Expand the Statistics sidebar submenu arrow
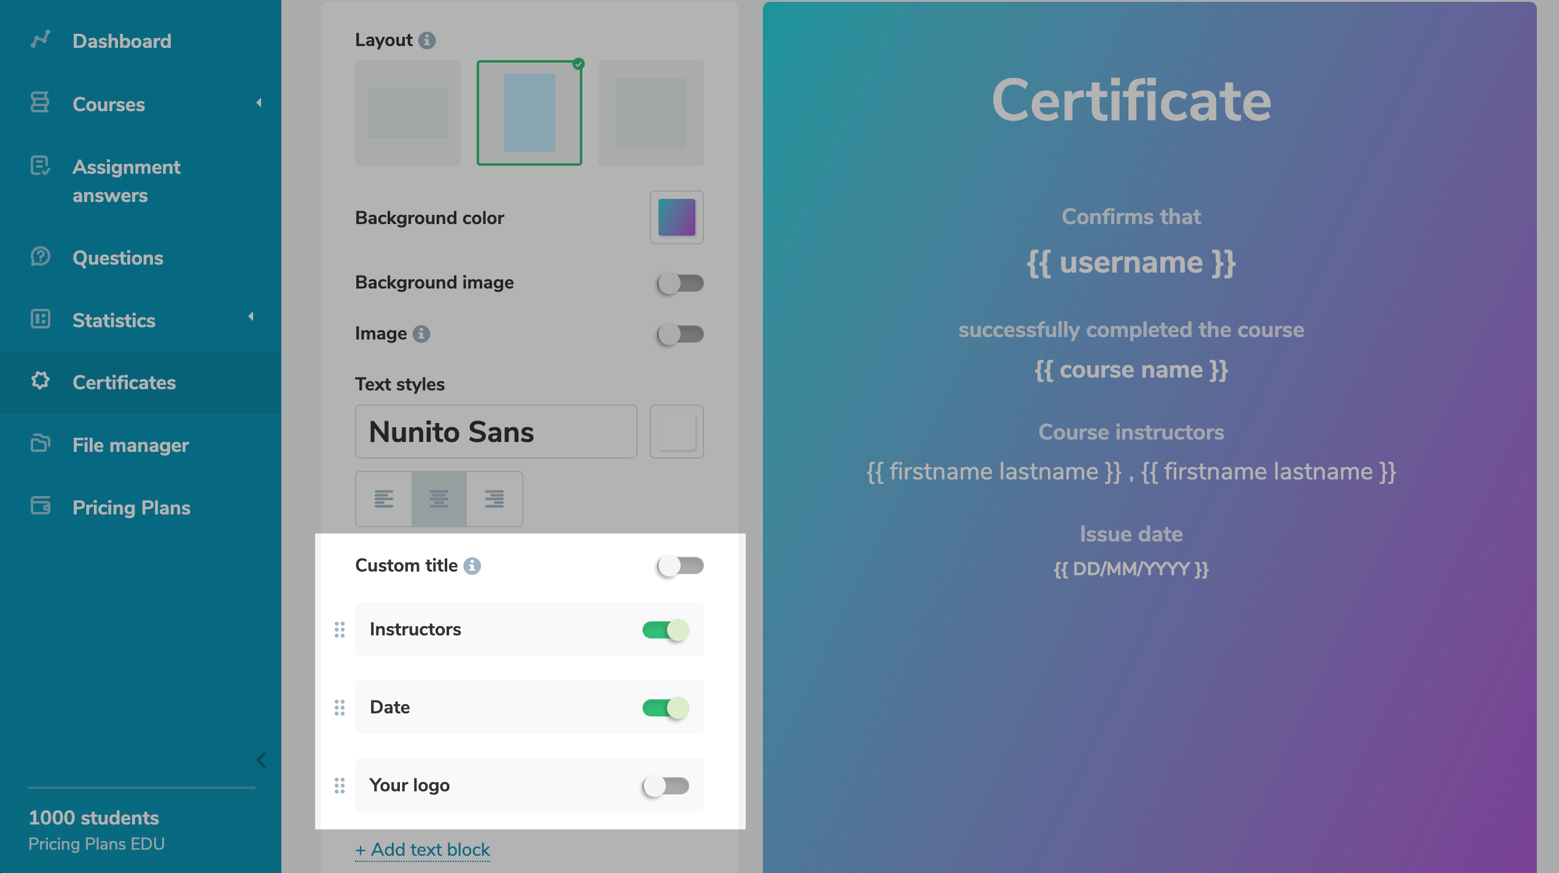Viewport: 1559px width, 873px height. (x=251, y=317)
